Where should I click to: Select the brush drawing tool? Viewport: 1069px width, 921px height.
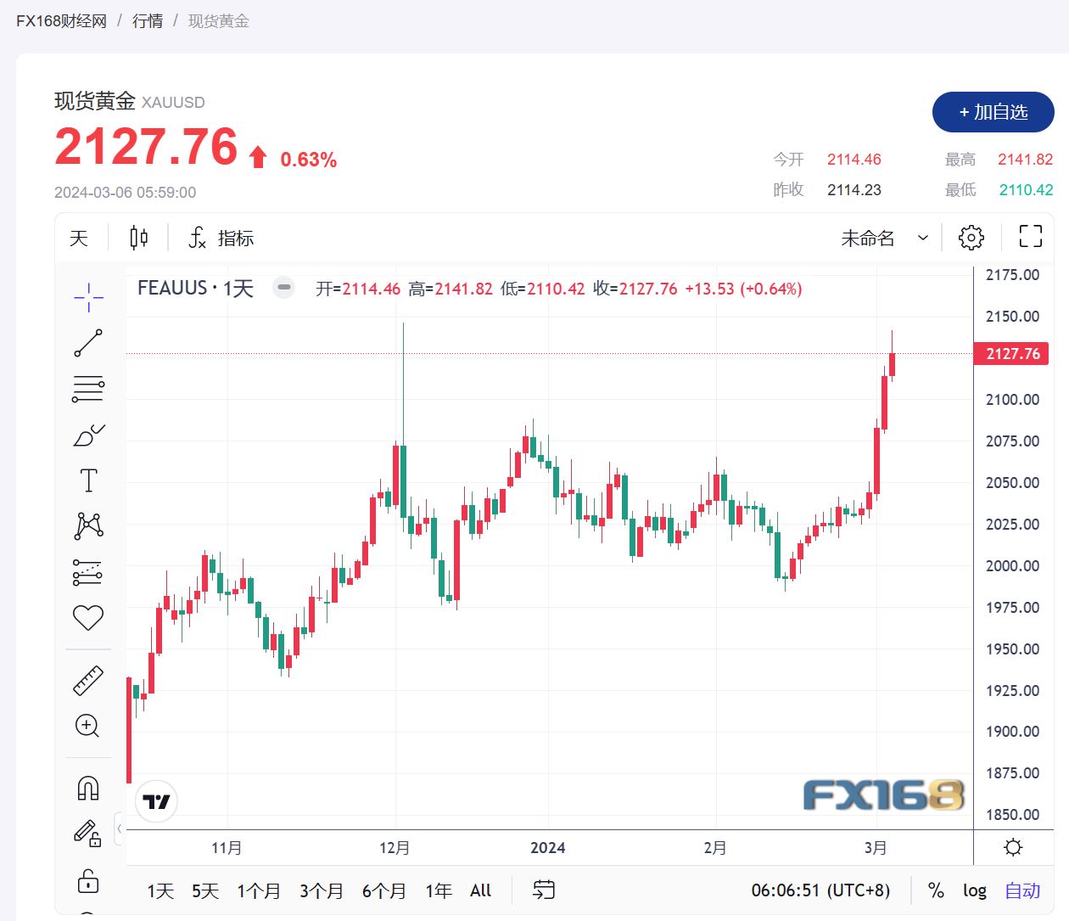(87, 434)
